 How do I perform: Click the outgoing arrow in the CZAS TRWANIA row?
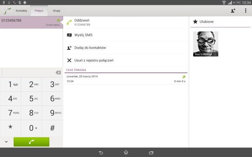184,77
